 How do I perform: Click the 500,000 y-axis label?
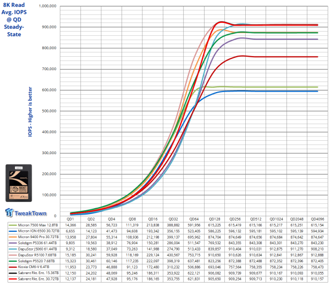tap(49, 111)
